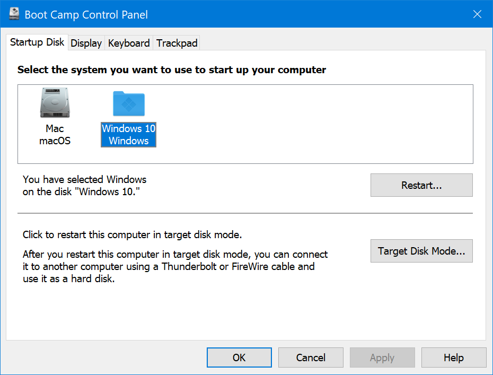The width and height of the screenshot is (493, 375).
Task: Close the Boot Camp Control Panel window
Action: (477, 14)
